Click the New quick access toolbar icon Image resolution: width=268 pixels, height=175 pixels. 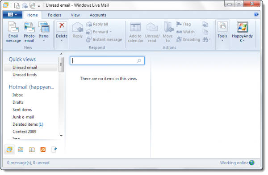(x=17, y=5)
